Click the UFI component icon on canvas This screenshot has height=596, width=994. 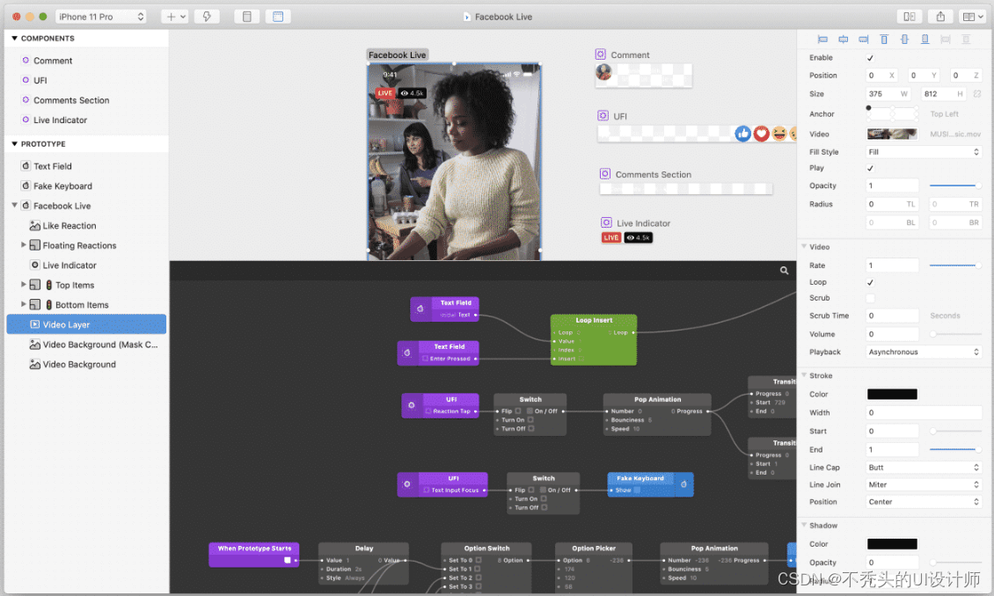[x=603, y=115]
